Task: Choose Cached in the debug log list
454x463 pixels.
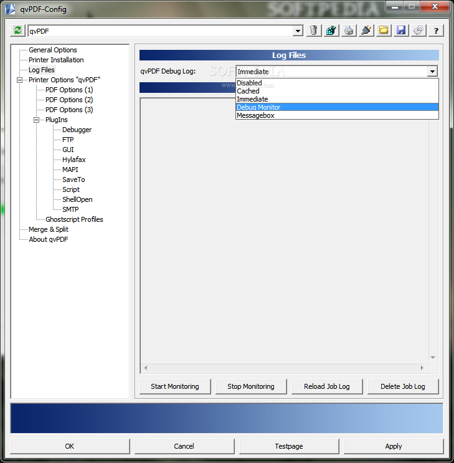Action: (337, 91)
